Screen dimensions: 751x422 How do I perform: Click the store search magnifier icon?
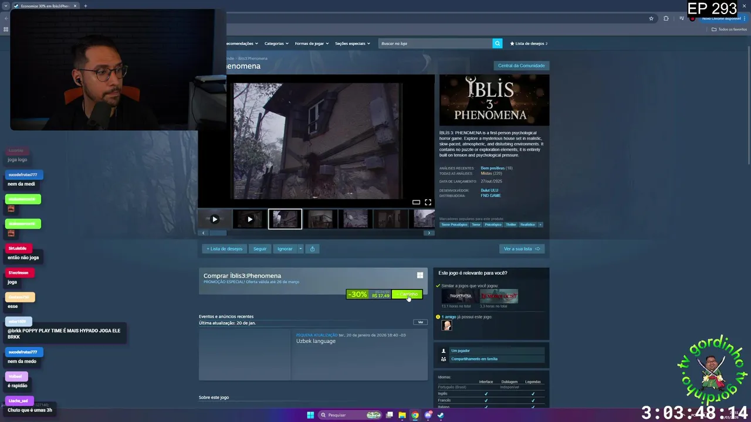click(x=498, y=43)
